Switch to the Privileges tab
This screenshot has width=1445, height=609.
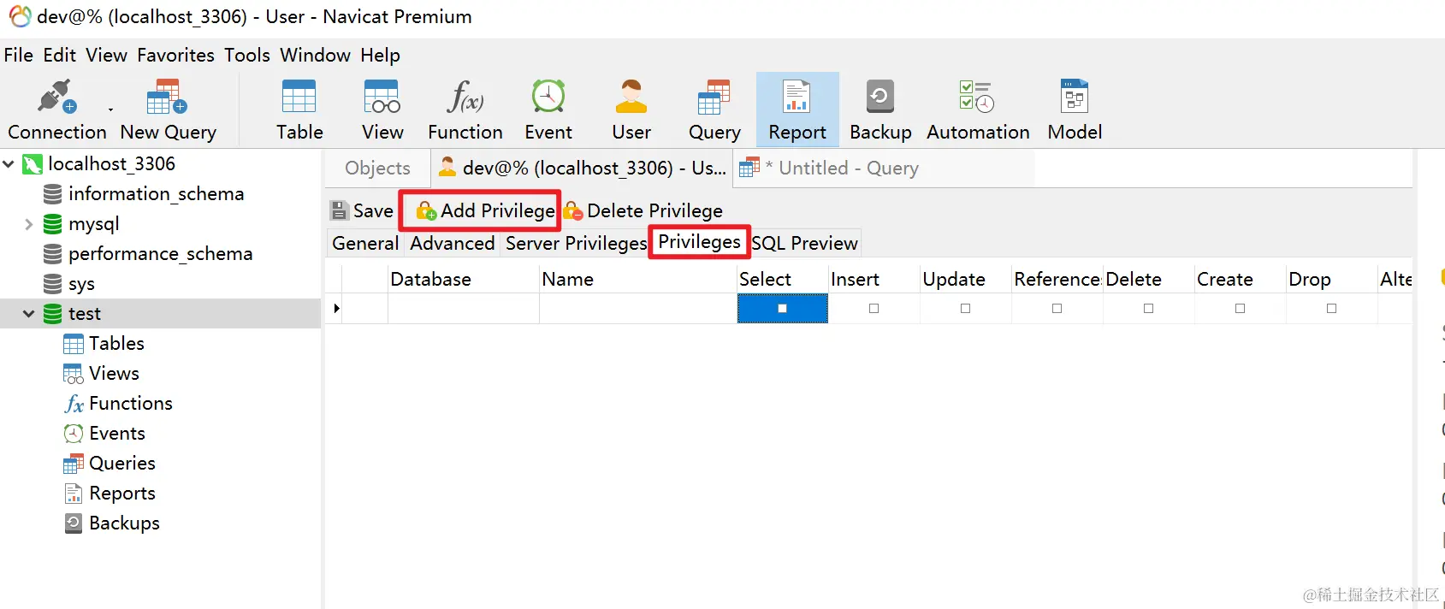tap(699, 242)
